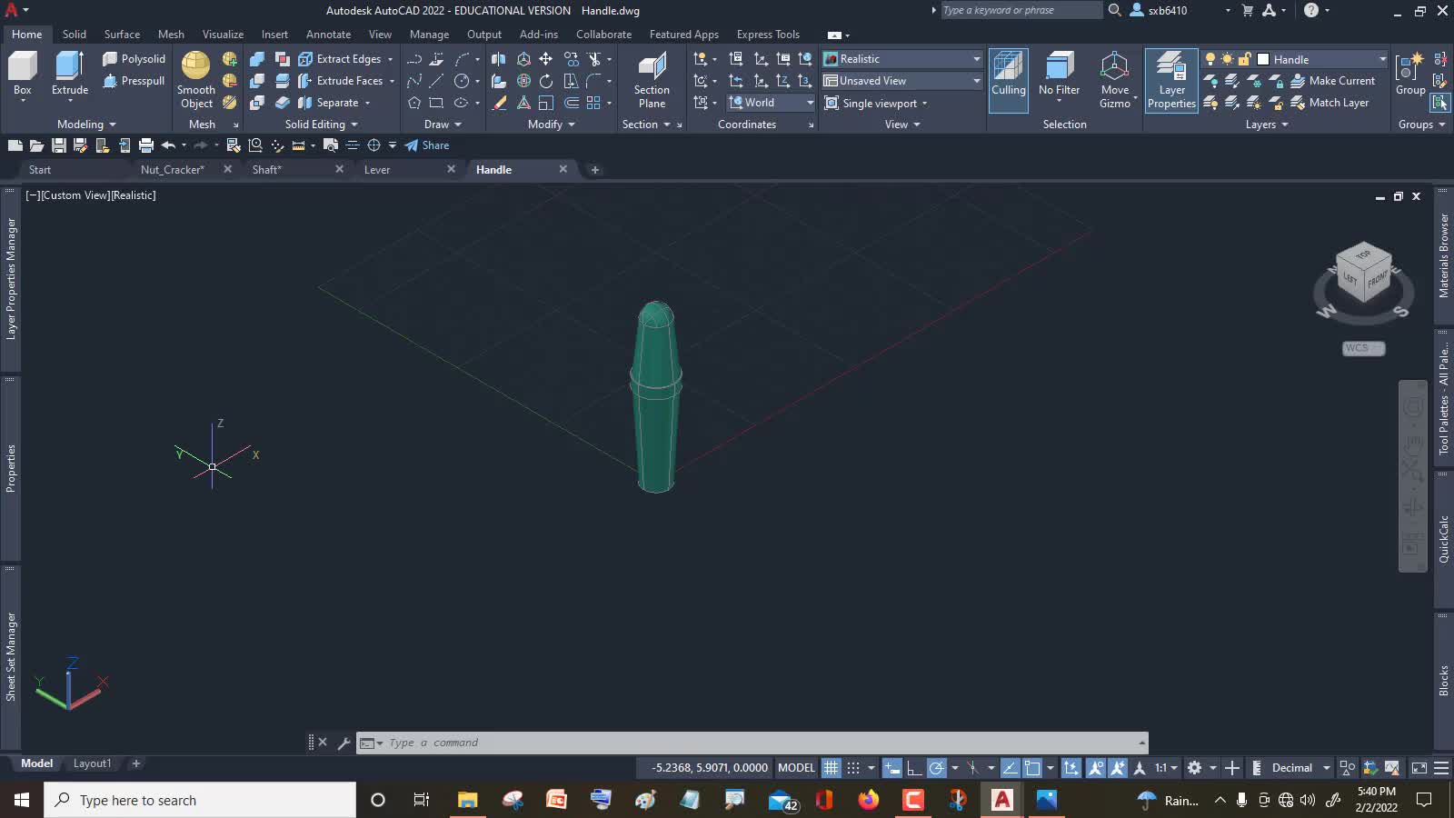Toggle the Culling selection option
This screenshot has width=1454, height=818.
(1008, 80)
